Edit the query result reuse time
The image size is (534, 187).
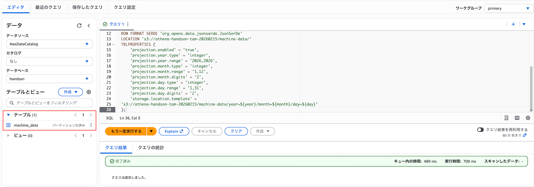point(525,135)
